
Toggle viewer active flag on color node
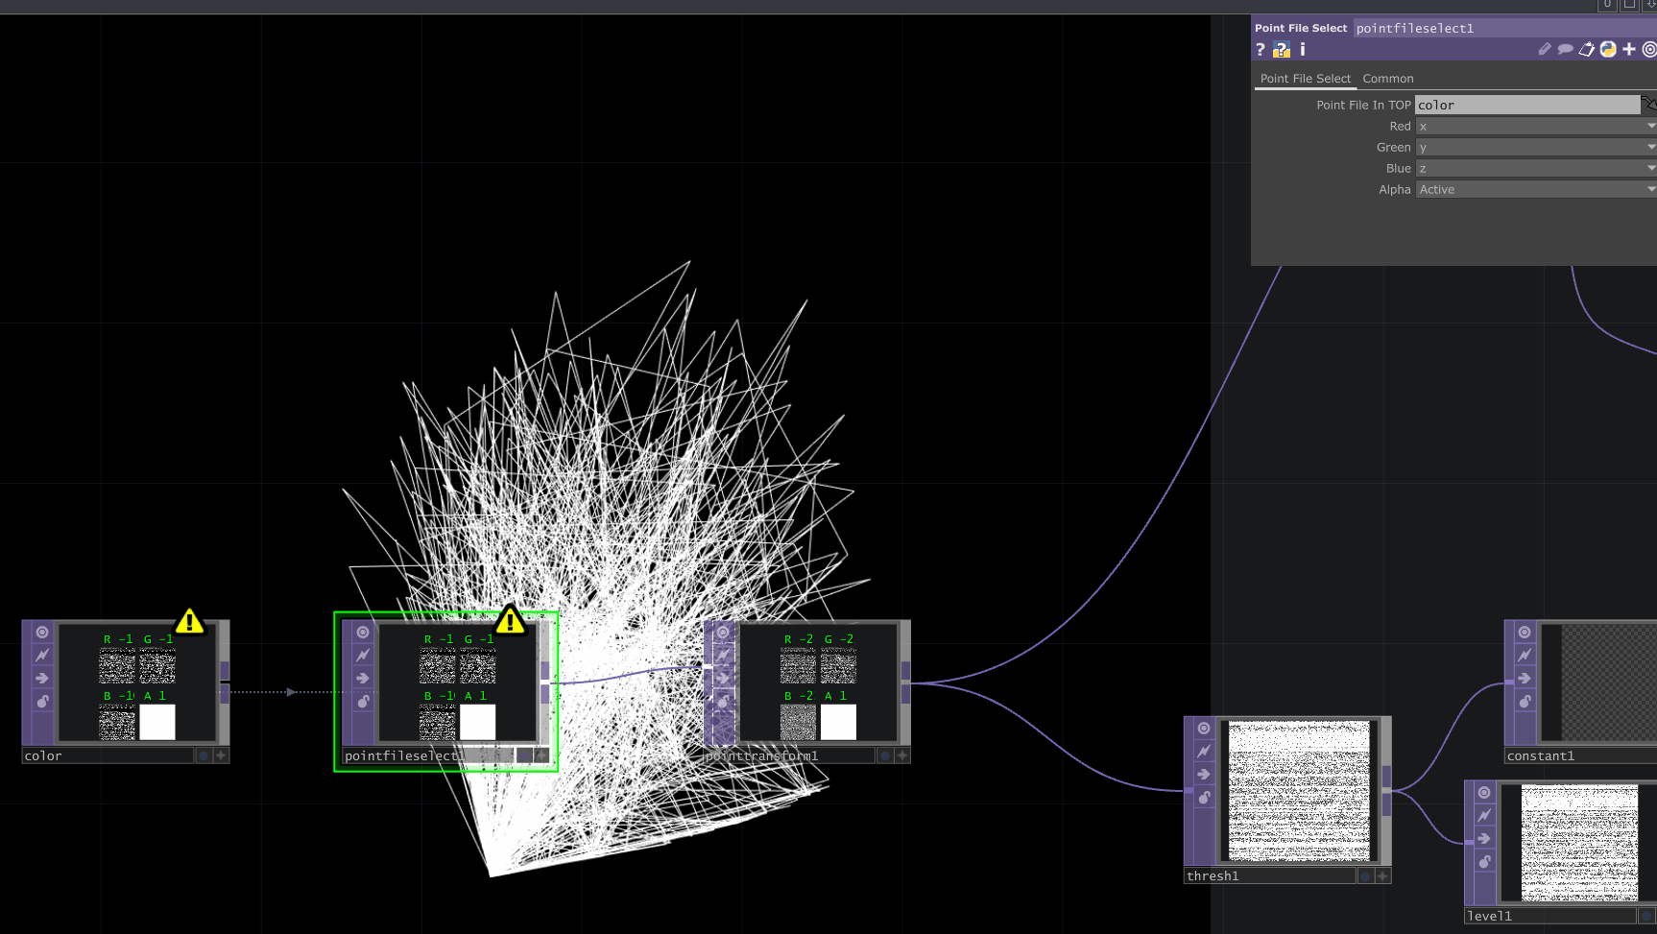42,633
